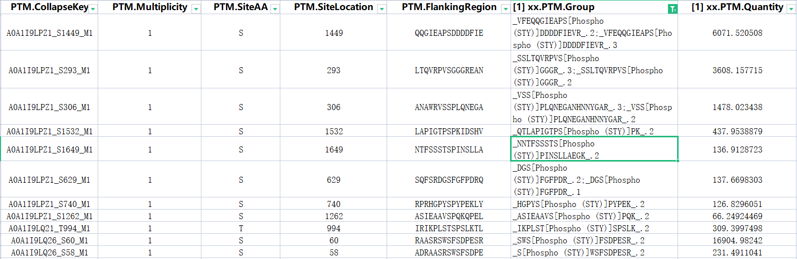Click the active filter icon on xx.PTM.Group
Viewport: 797px width, 259px height.
[672, 9]
